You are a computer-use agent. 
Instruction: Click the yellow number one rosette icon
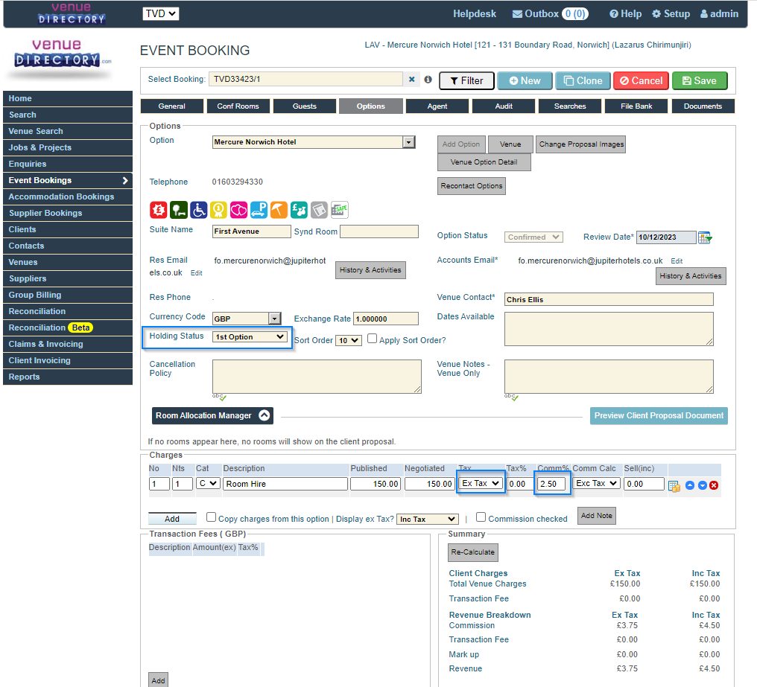point(219,210)
